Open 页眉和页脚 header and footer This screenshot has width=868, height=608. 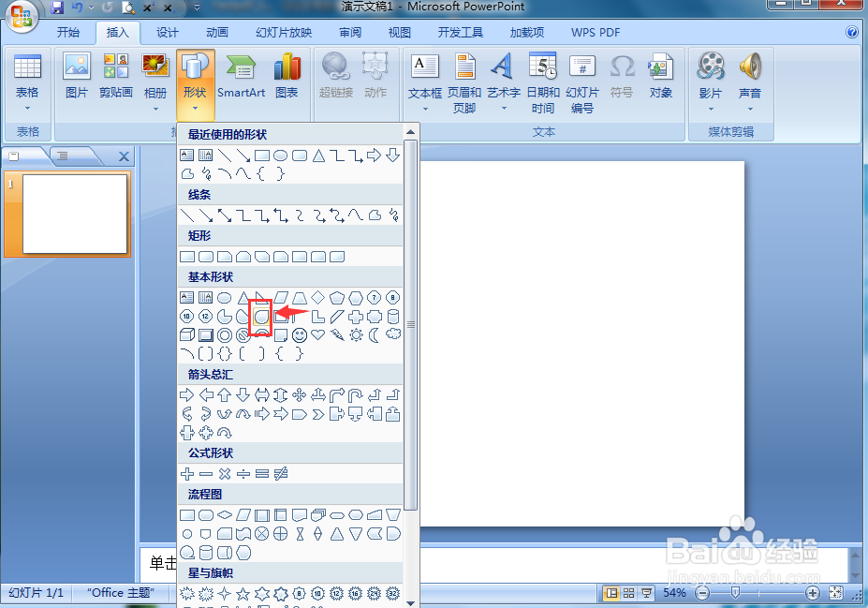(464, 83)
